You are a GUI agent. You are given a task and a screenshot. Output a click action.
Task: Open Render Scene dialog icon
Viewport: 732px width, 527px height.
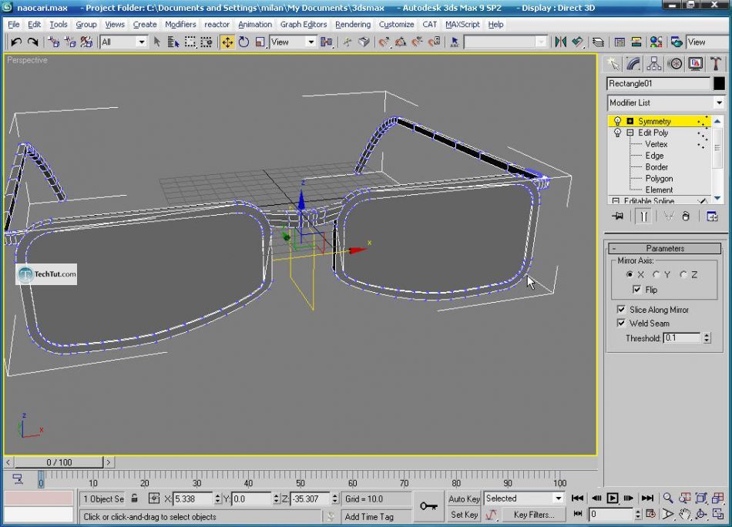pyautogui.click(x=677, y=42)
